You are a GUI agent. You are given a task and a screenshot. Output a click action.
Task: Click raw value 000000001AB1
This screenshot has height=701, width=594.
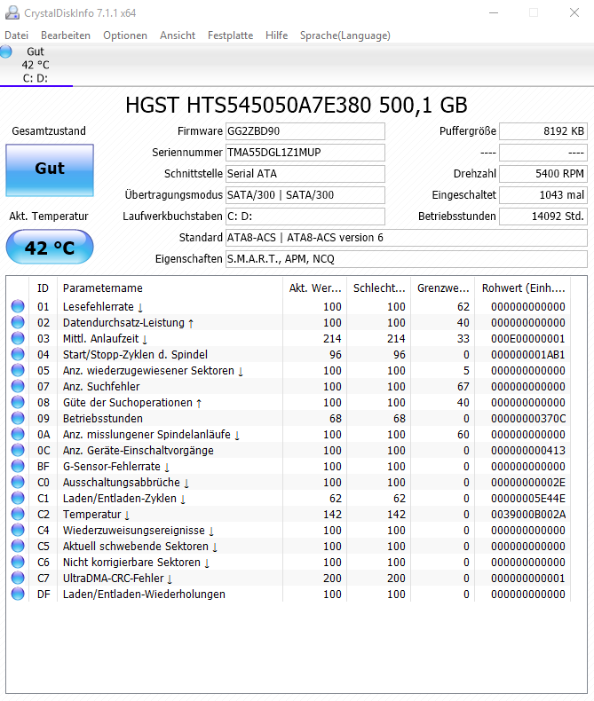528,355
